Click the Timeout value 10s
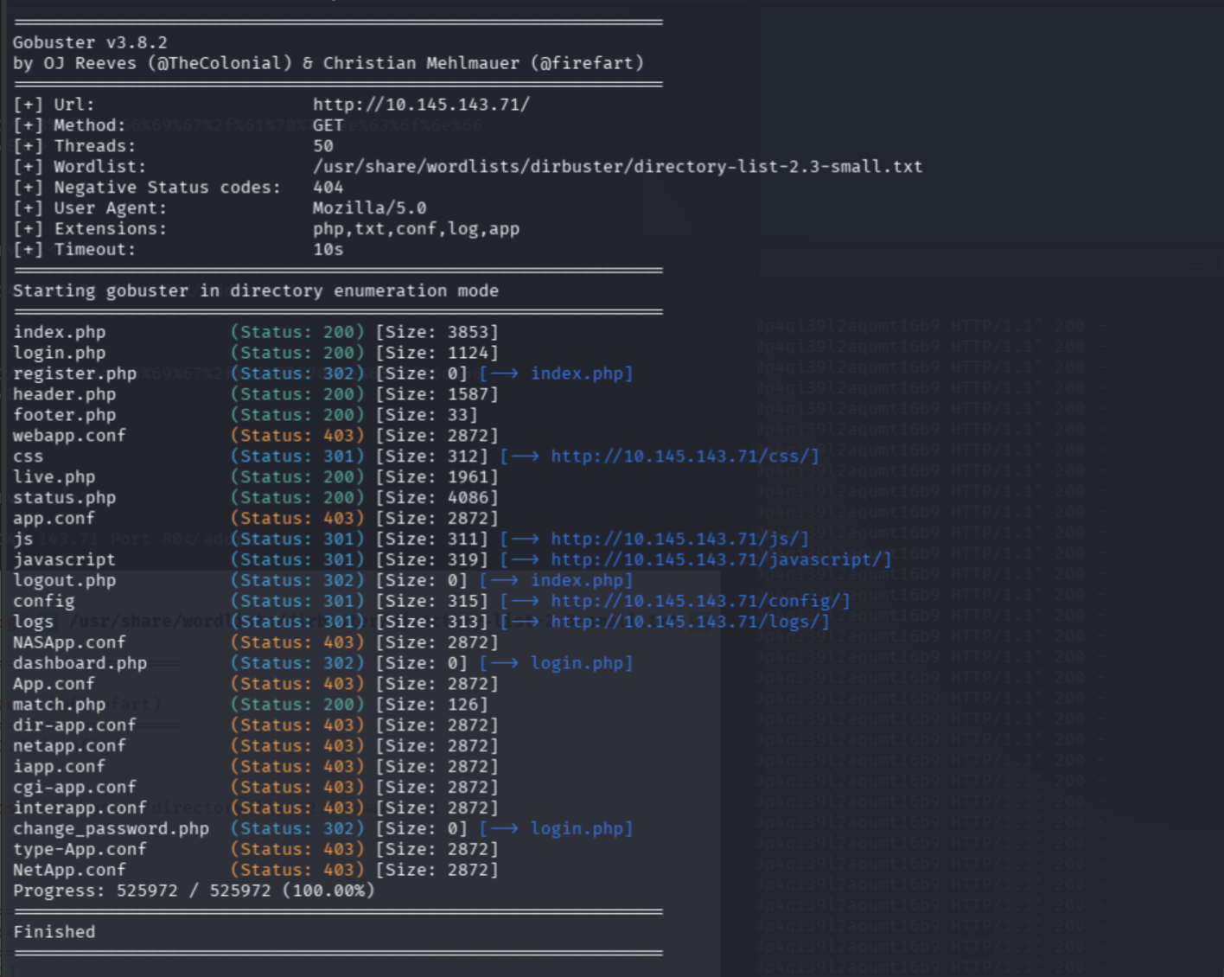 pyautogui.click(x=328, y=250)
